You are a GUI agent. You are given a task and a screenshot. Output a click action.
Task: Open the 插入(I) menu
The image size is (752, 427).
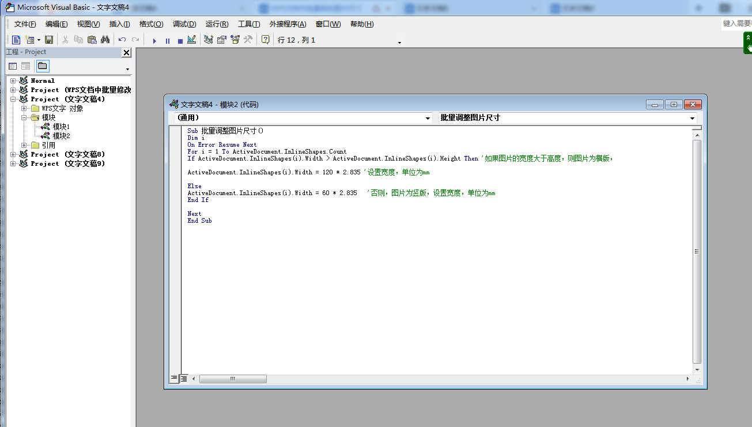click(x=119, y=24)
